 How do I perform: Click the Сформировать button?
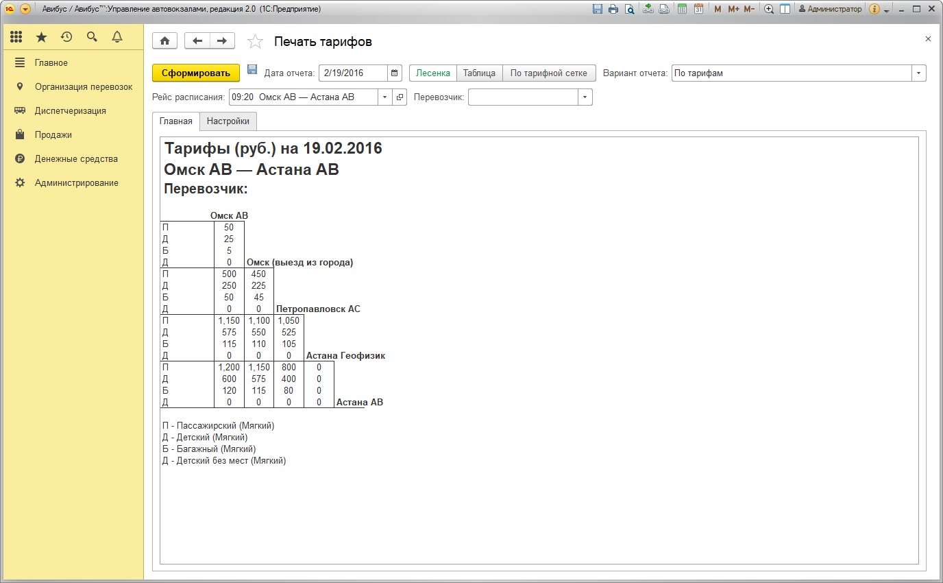(195, 73)
